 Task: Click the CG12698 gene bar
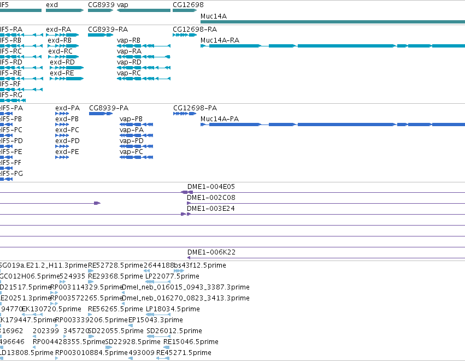click(185, 10)
